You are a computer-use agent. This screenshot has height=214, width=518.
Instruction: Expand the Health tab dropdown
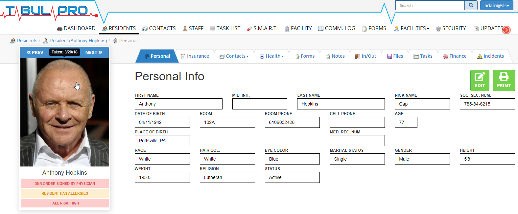(271, 56)
